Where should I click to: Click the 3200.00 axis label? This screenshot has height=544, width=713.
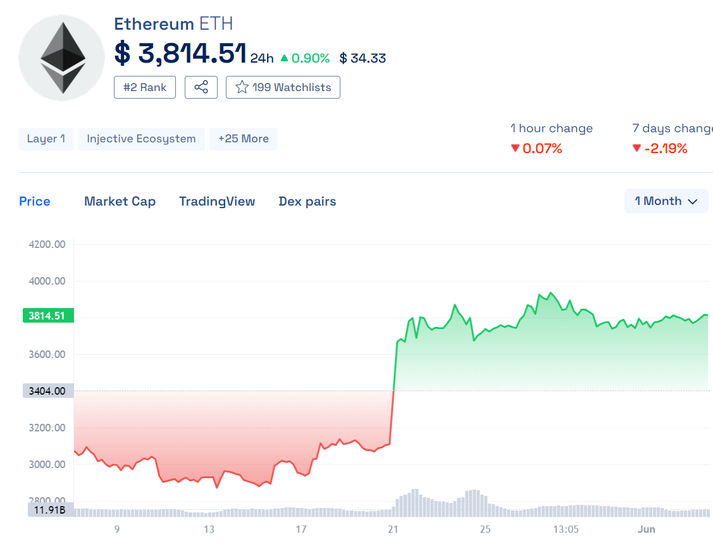[47, 428]
